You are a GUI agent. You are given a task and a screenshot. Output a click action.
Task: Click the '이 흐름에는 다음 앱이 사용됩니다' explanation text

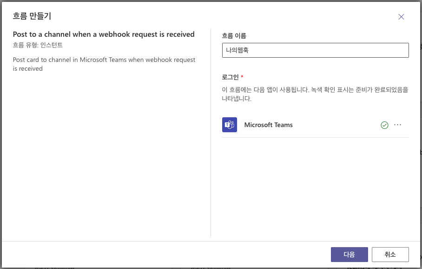point(315,94)
